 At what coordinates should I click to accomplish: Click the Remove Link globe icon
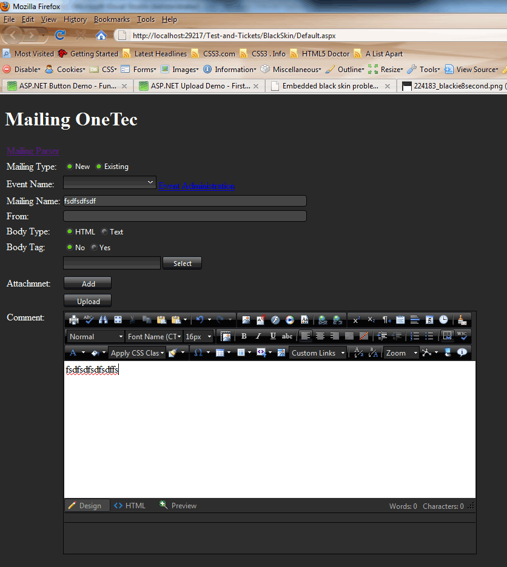[x=338, y=320]
